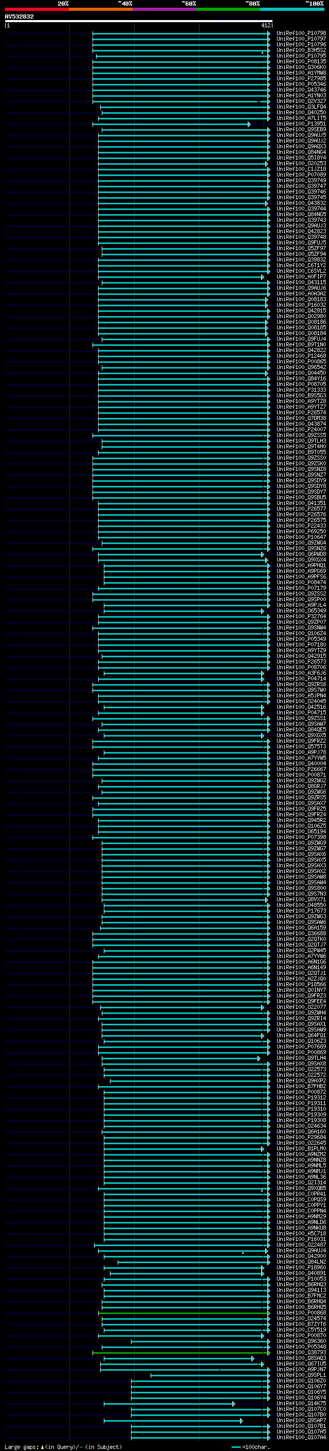Select hit label UniRef100_Q43832

click(301, 203)
